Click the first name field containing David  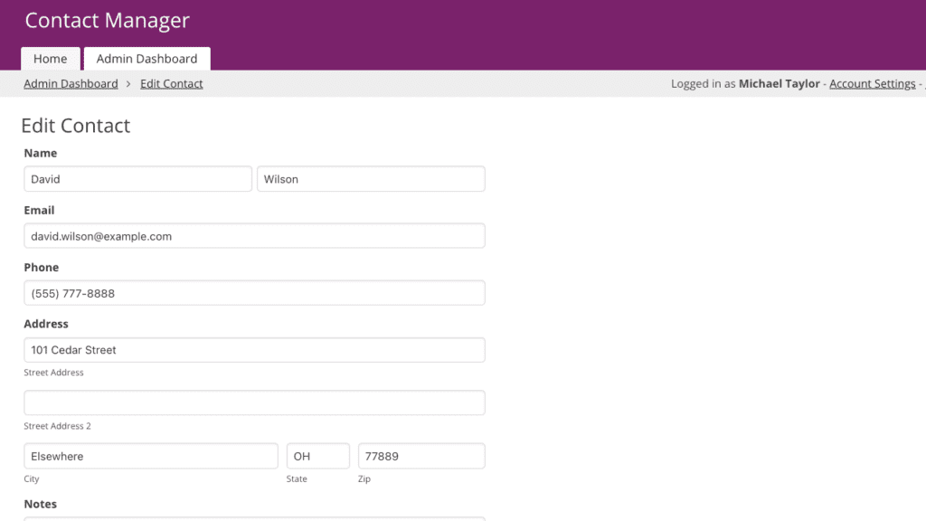pyautogui.click(x=137, y=179)
